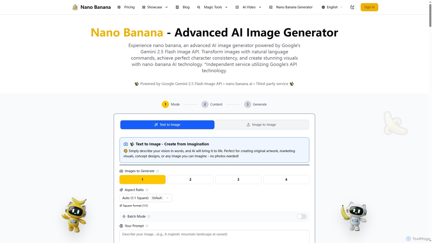The height and width of the screenshot is (243, 432).
Task: Click 'Powered by Google Gemini 2.5 Flash Image API' text
Action: pyautogui.click(x=181, y=84)
